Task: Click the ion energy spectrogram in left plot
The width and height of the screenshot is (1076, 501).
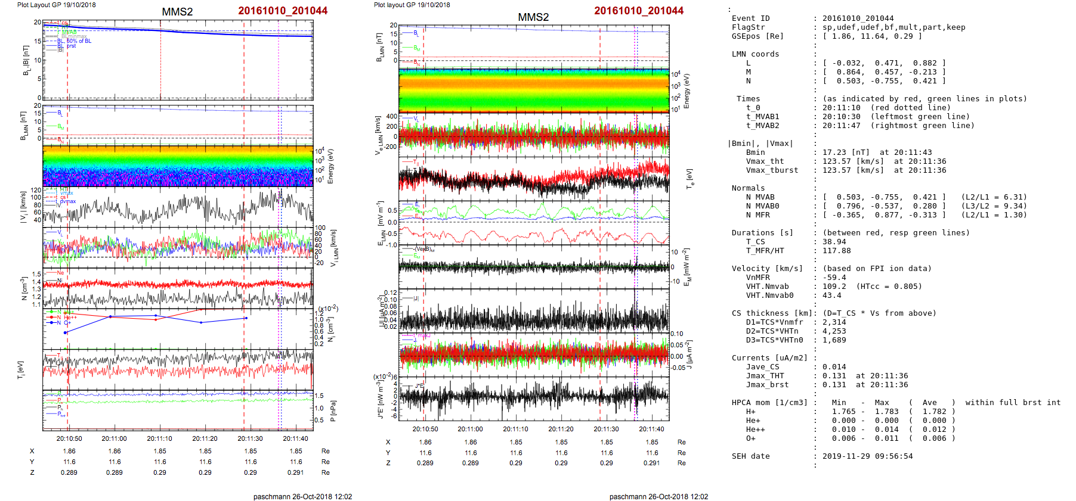Action: coord(178,166)
